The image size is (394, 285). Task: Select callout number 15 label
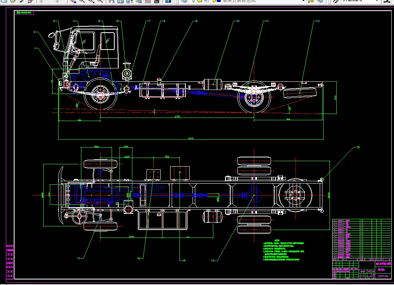(x=184, y=261)
